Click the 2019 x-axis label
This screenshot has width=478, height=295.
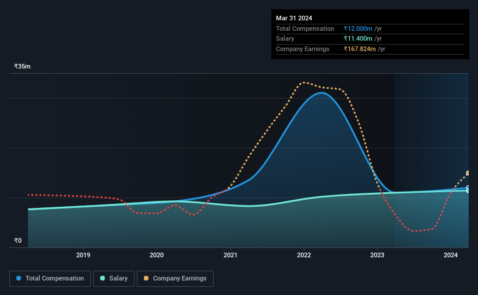[83, 255]
